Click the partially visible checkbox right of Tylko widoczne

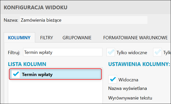[x=158, y=52]
